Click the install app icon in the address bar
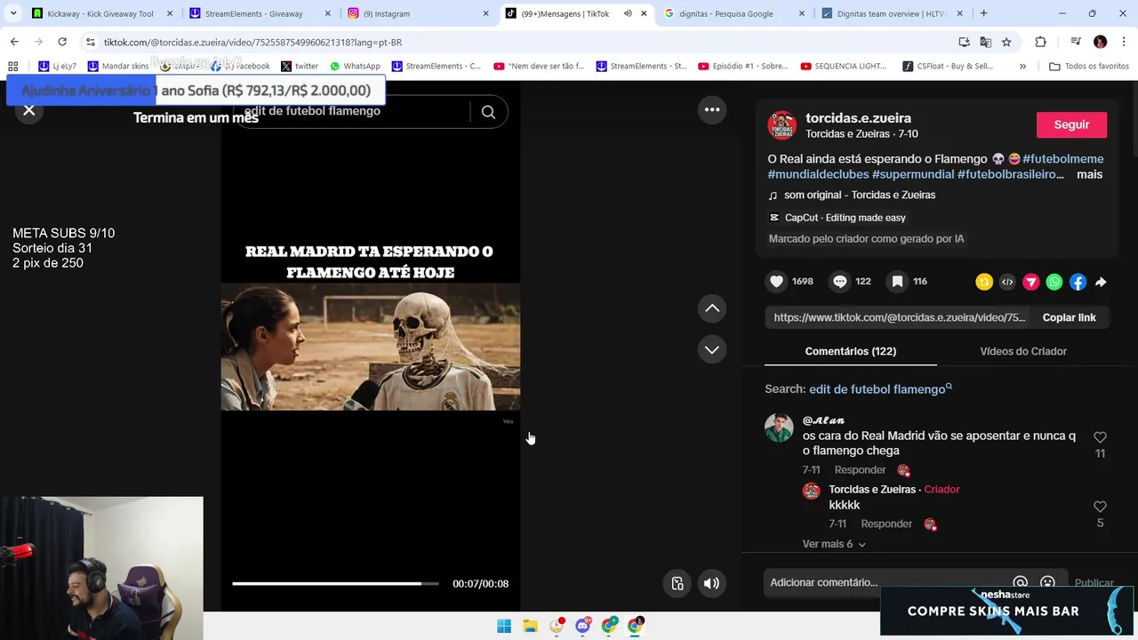The image size is (1138, 640). [965, 42]
